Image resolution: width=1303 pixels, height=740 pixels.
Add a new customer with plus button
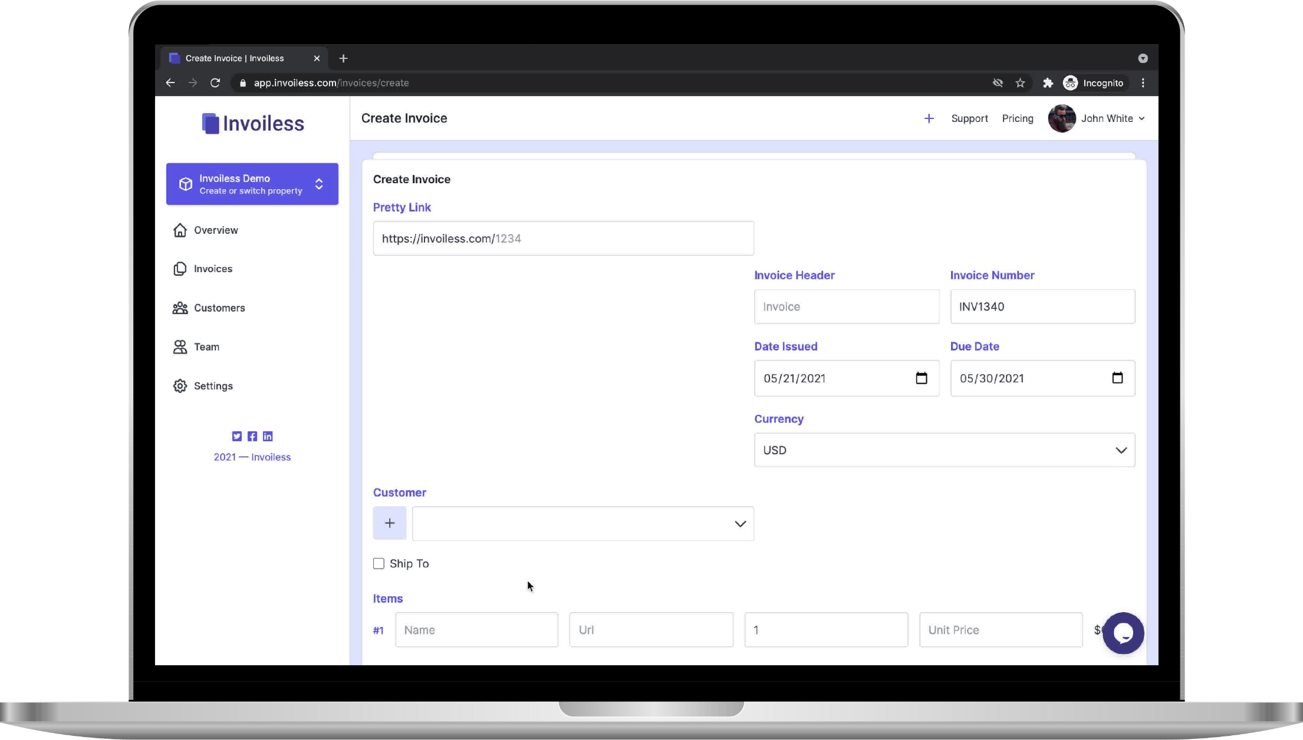[x=389, y=523]
